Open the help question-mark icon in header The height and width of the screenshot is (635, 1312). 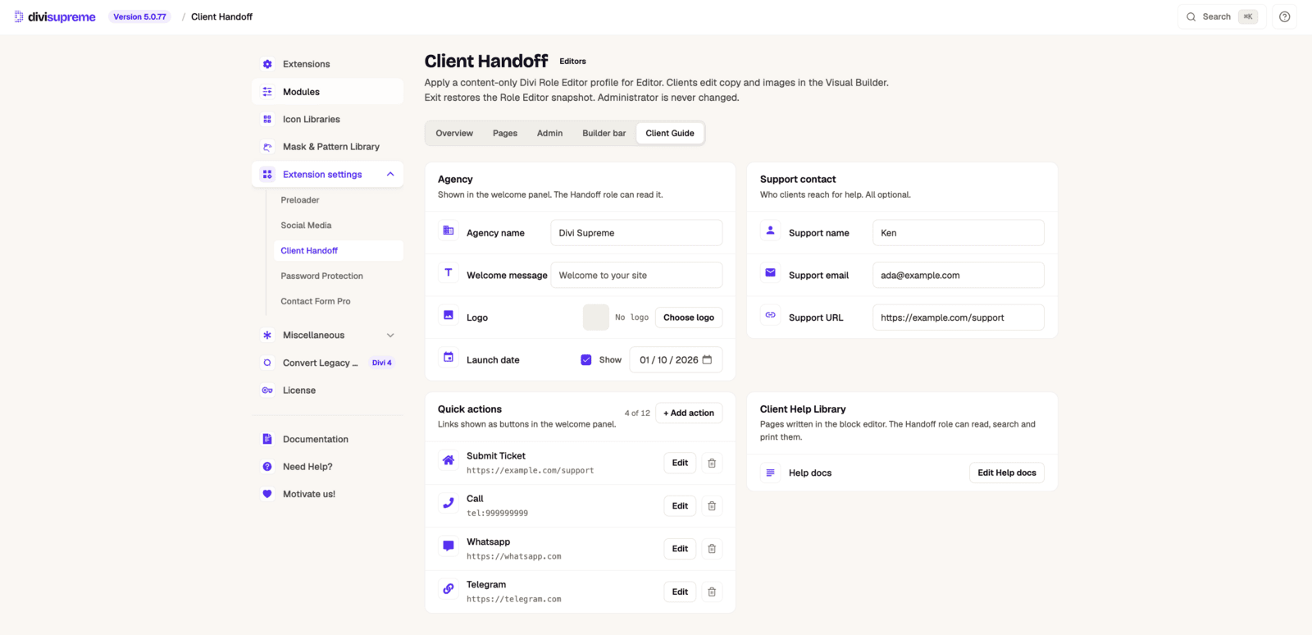[1284, 16]
